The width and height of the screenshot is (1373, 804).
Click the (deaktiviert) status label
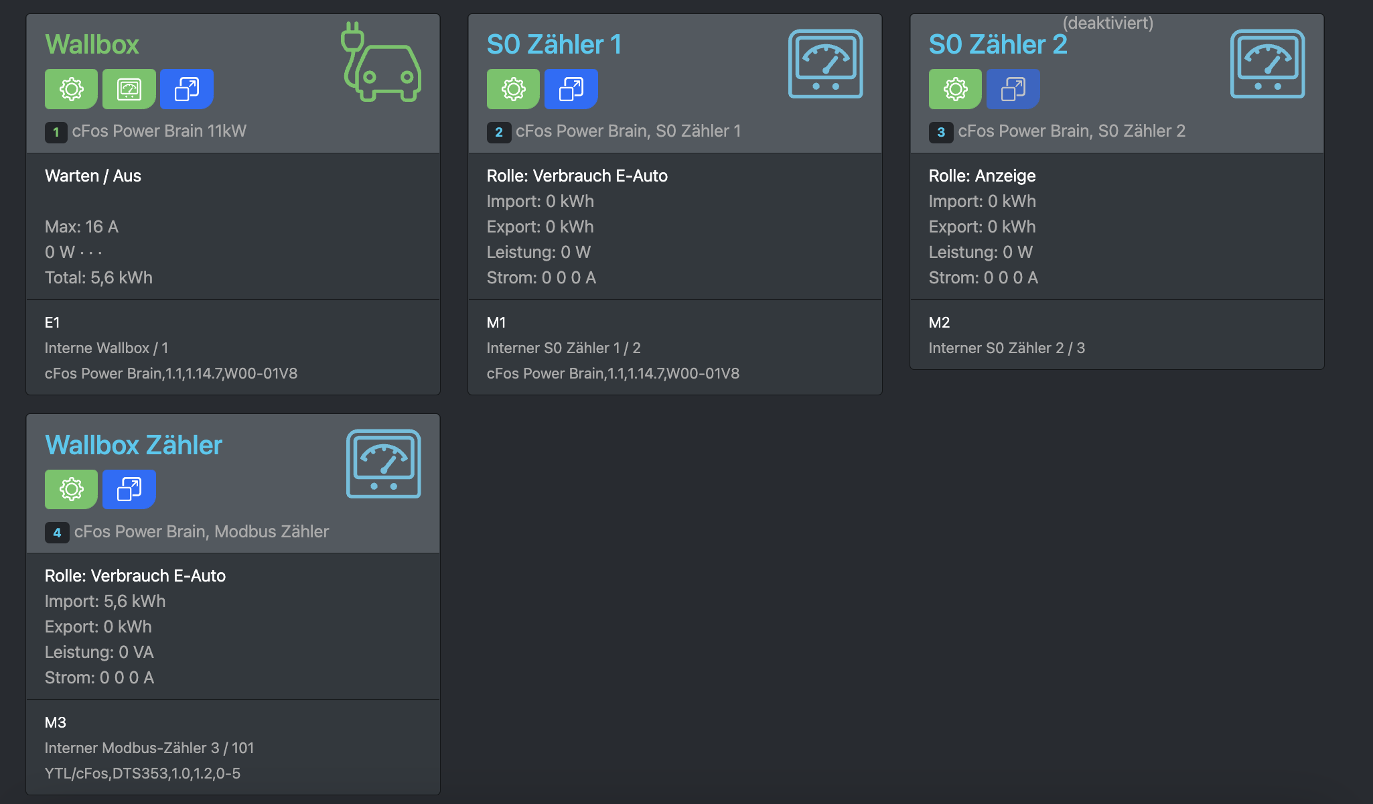coord(1108,23)
